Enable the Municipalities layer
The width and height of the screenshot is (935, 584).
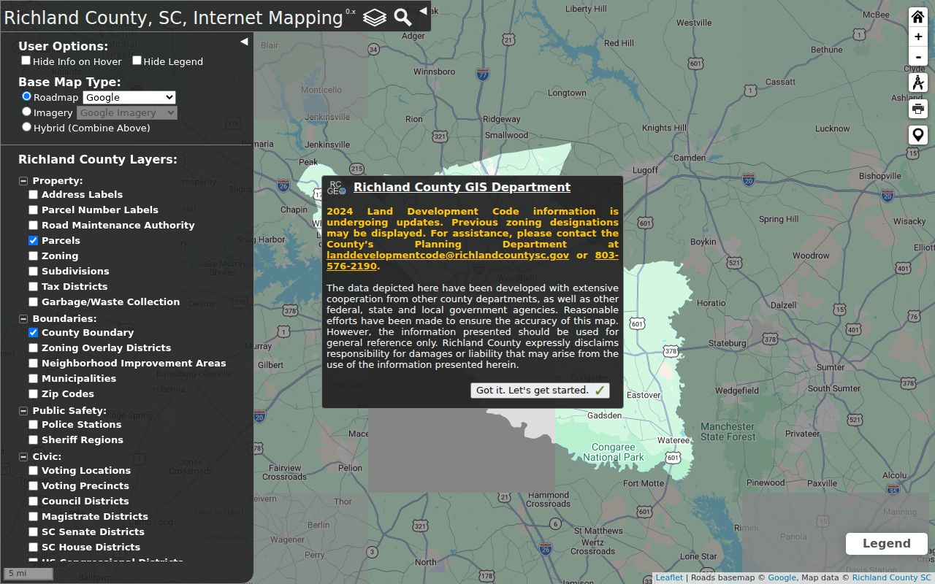click(x=33, y=378)
